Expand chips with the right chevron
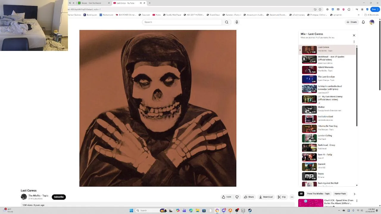This screenshot has height=214, width=381. (354, 194)
